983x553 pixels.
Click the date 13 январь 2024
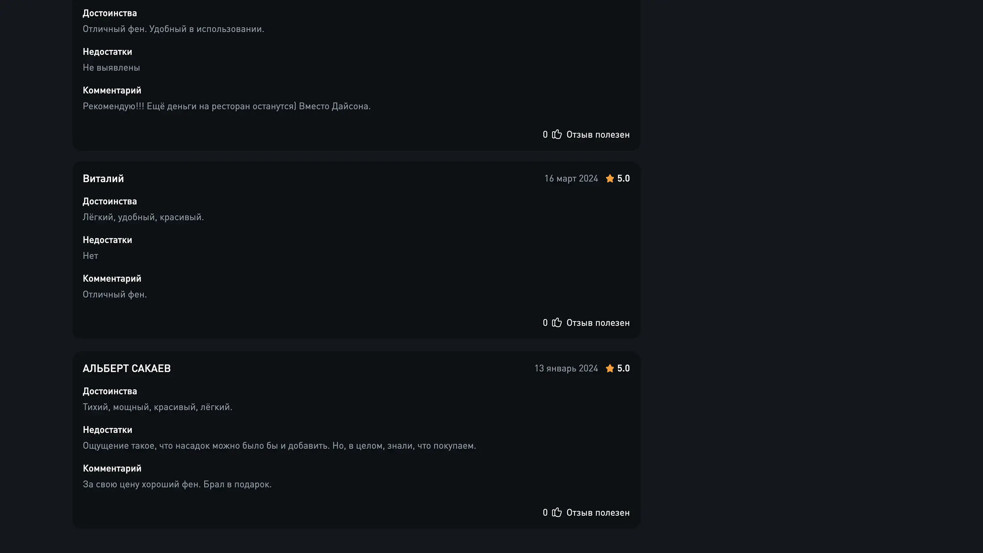click(566, 368)
